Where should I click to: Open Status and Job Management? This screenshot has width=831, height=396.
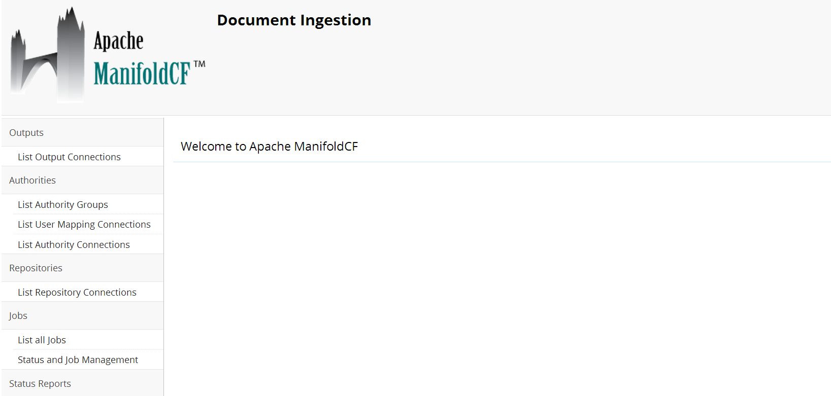pyautogui.click(x=78, y=360)
